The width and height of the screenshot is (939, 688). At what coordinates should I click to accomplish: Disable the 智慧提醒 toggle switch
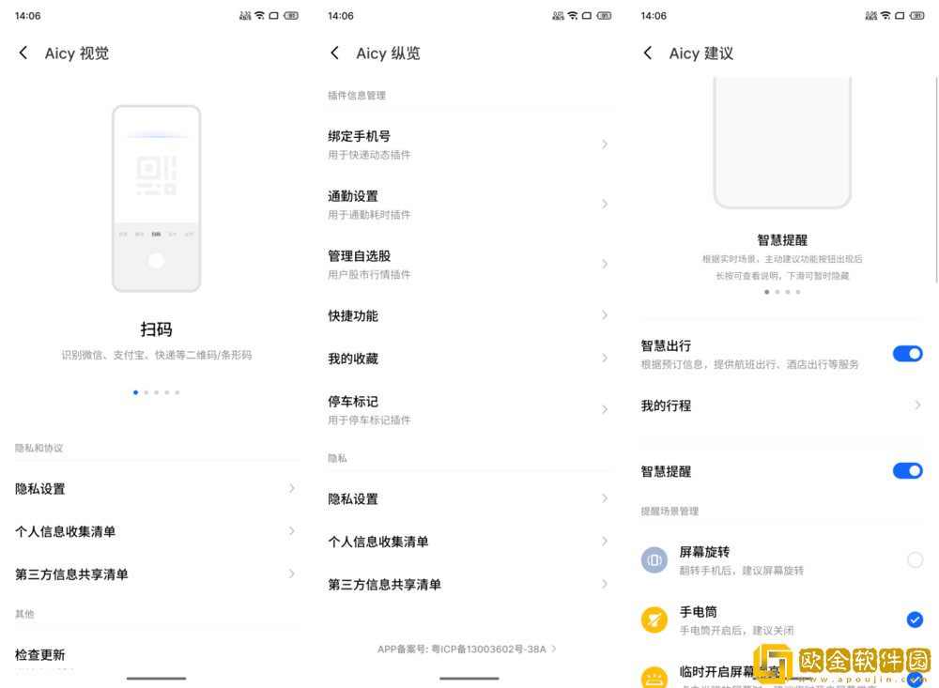coord(907,471)
